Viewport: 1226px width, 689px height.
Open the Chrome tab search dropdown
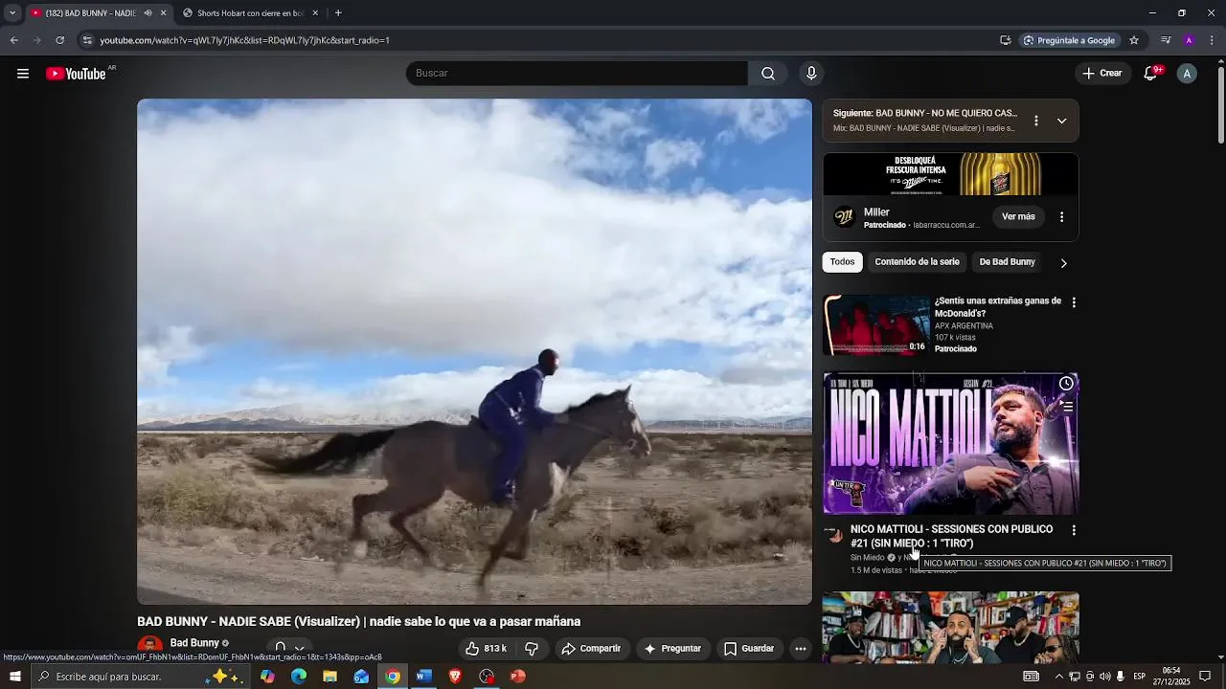pyautogui.click(x=12, y=13)
